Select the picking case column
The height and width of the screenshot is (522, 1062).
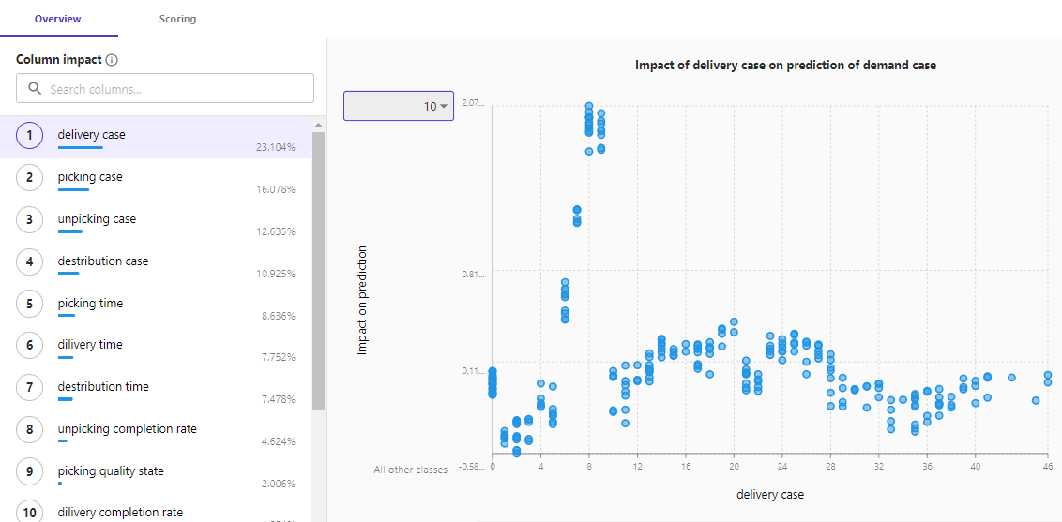click(90, 177)
